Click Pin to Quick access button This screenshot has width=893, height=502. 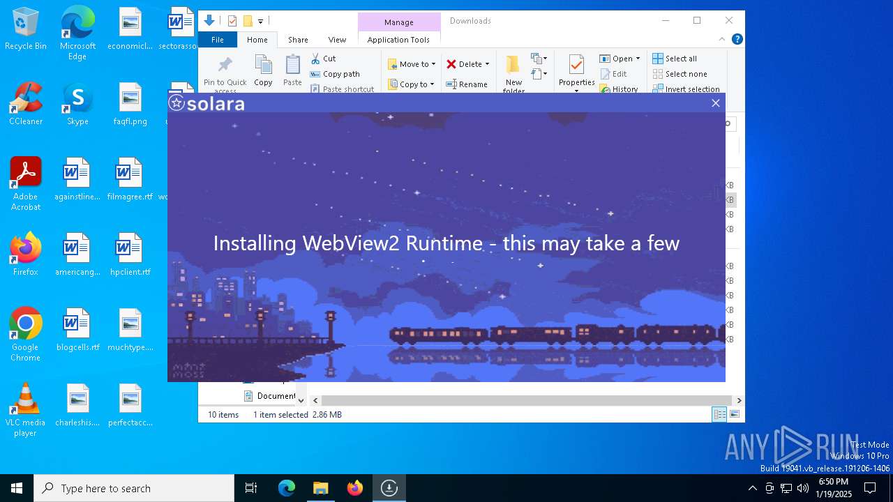(x=225, y=74)
